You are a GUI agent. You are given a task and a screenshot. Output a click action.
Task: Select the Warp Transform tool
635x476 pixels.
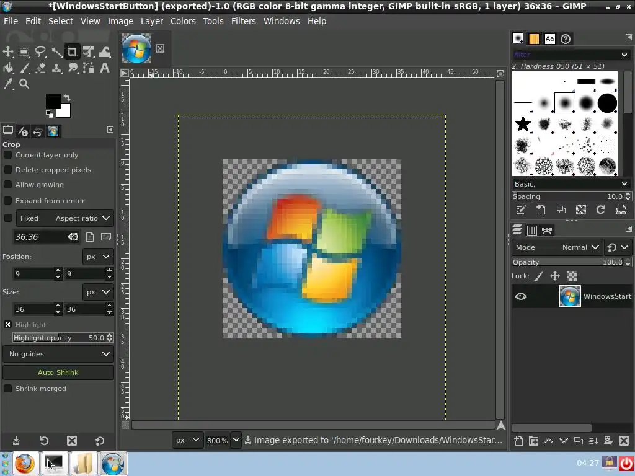point(104,51)
